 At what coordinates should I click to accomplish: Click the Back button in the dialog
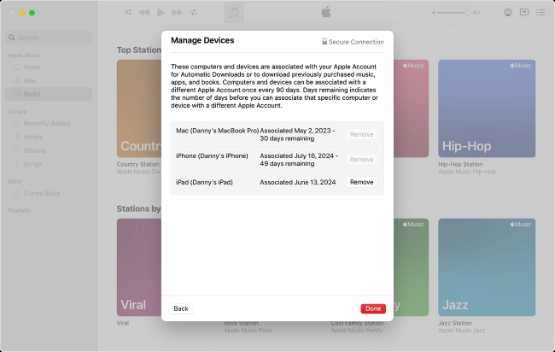click(181, 308)
